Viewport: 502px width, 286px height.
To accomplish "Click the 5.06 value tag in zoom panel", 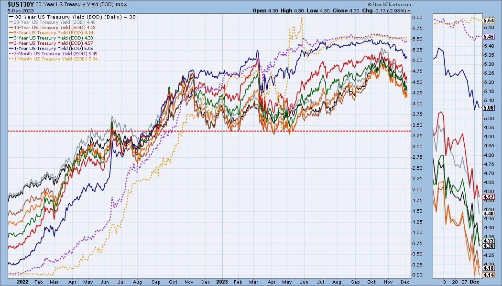I will point(489,108).
